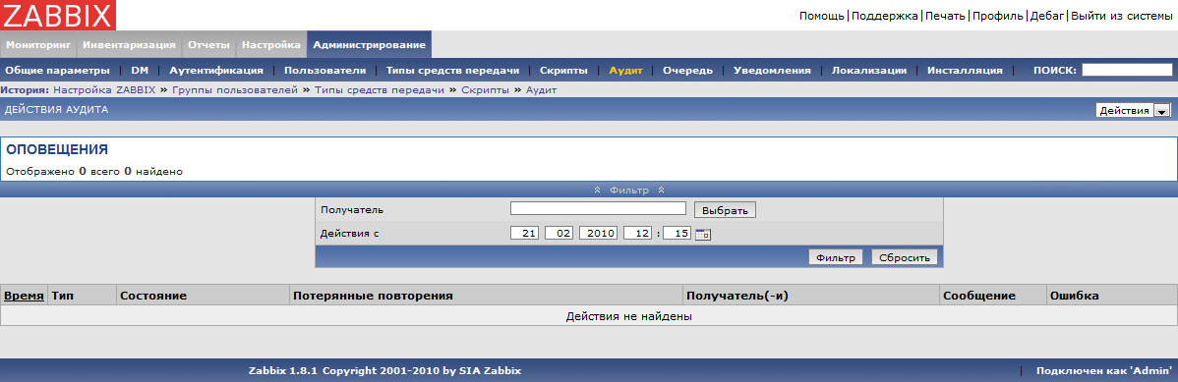
Task: Click the Сбросить button
Action: tap(906, 257)
